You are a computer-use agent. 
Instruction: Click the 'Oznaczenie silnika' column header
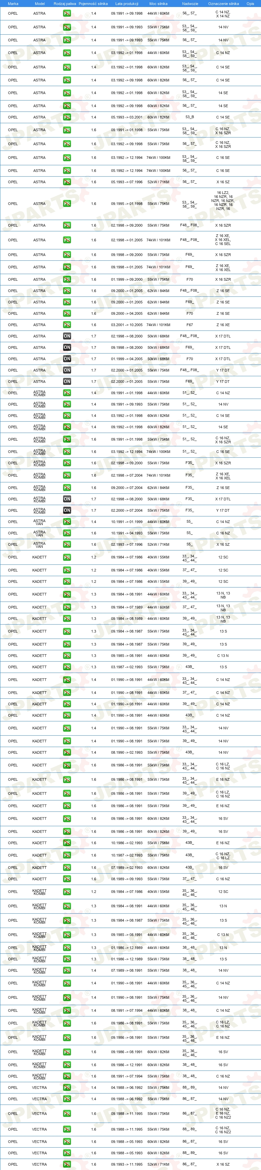pyautogui.click(x=223, y=4)
